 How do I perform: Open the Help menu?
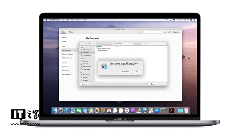pos(85,20)
